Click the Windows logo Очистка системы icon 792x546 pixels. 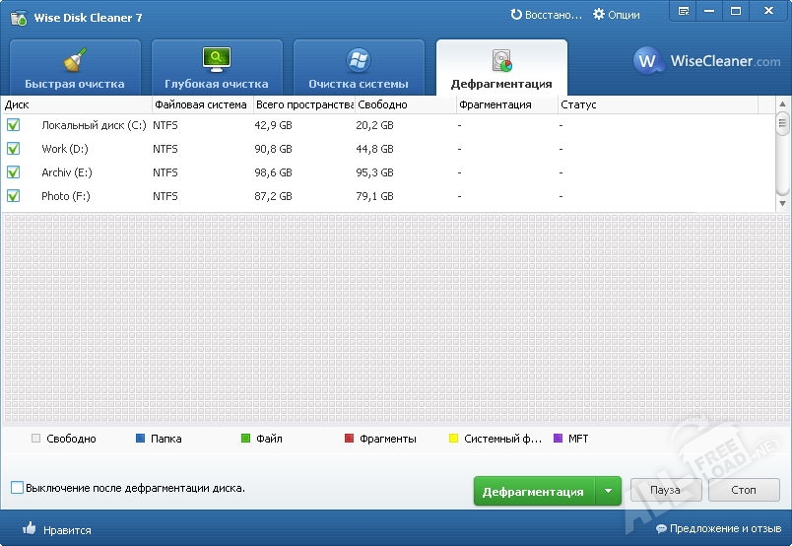click(x=359, y=60)
